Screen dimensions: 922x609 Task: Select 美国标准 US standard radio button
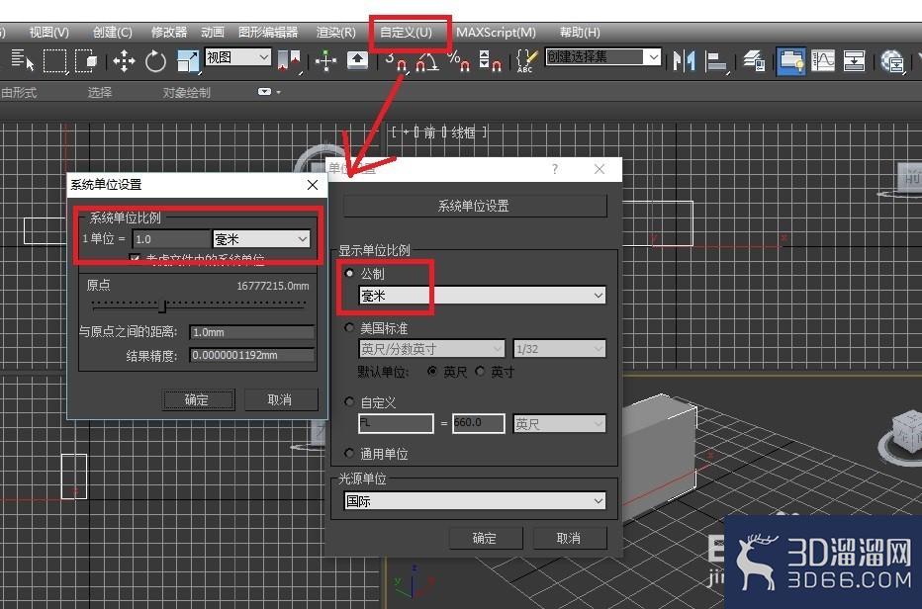pyautogui.click(x=350, y=327)
